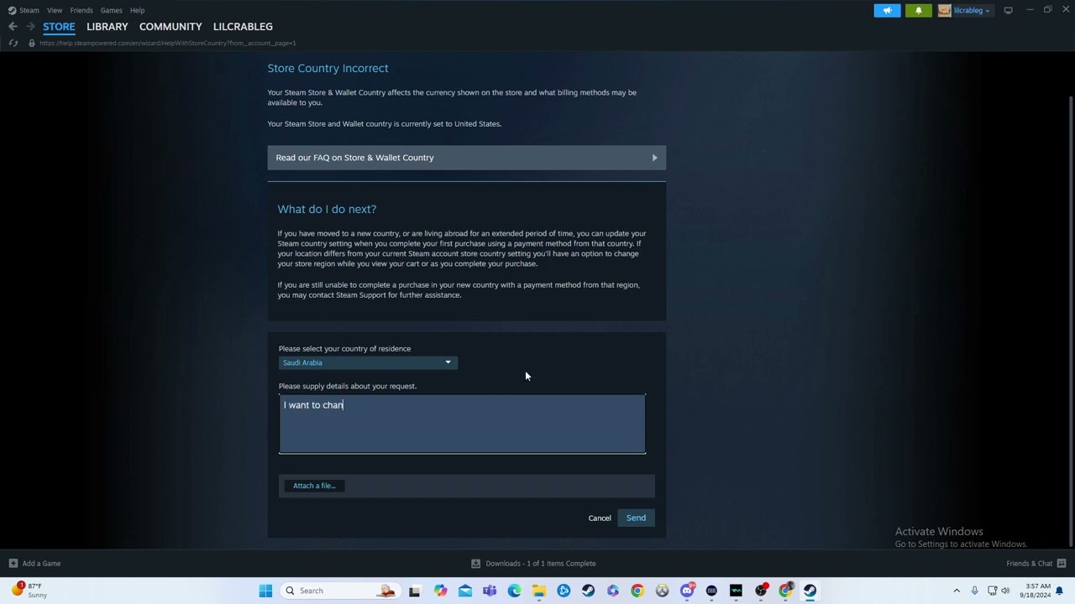Screen dimensions: 1075x604
Task: Open Windows notification bell
Action: [1060, 591]
